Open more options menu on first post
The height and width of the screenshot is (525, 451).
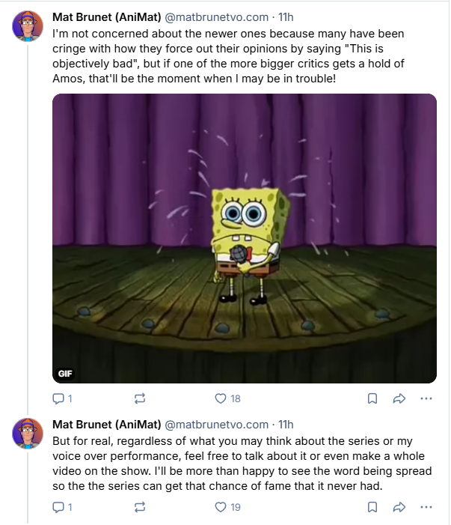click(426, 398)
